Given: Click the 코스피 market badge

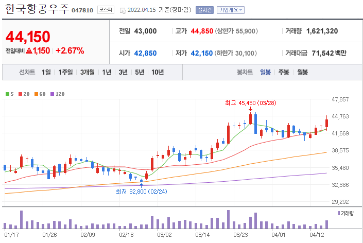Looking at the screenshot, I should point(106,10).
